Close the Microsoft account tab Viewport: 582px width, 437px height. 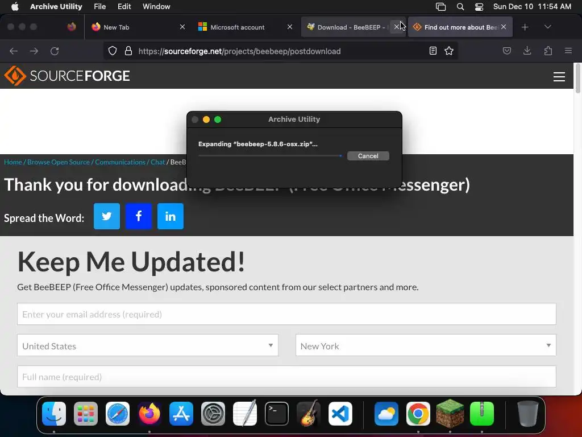click(290, 27)
